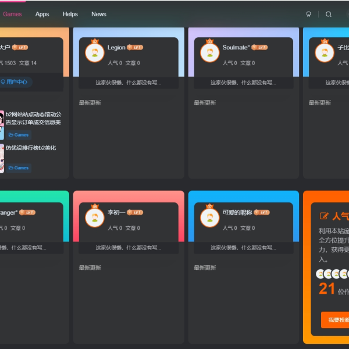Click the medal icon in top bar
This screenshot has width=349, height=349.
pos(309,14)
